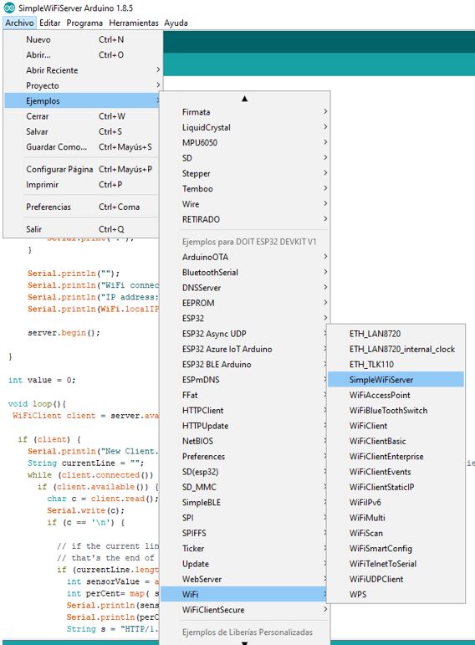Open the HTTPClient examples
The image size is (475, 645).
[x=245, y=411]
